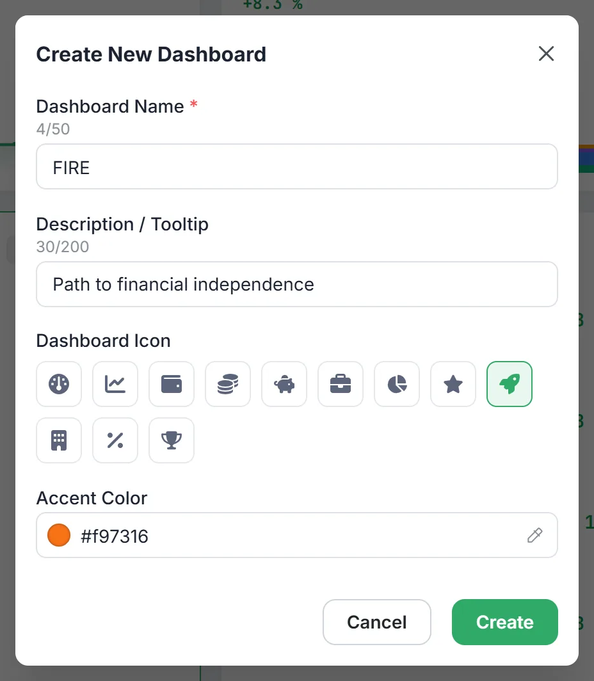This screenshot has height=681, width=594.
Task: Choose the percent sign icon
Action: coord(115,440)
